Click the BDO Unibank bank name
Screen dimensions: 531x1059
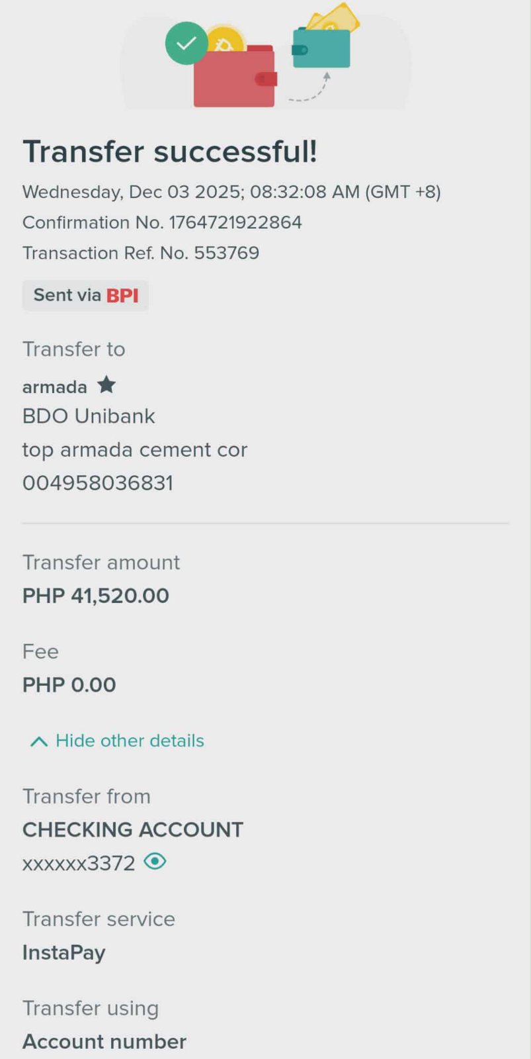pos(89,416)
